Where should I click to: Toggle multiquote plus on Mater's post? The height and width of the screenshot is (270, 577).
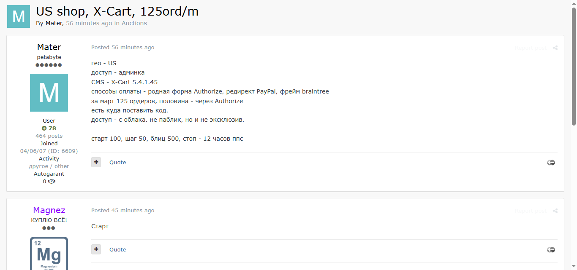(96, 162)
